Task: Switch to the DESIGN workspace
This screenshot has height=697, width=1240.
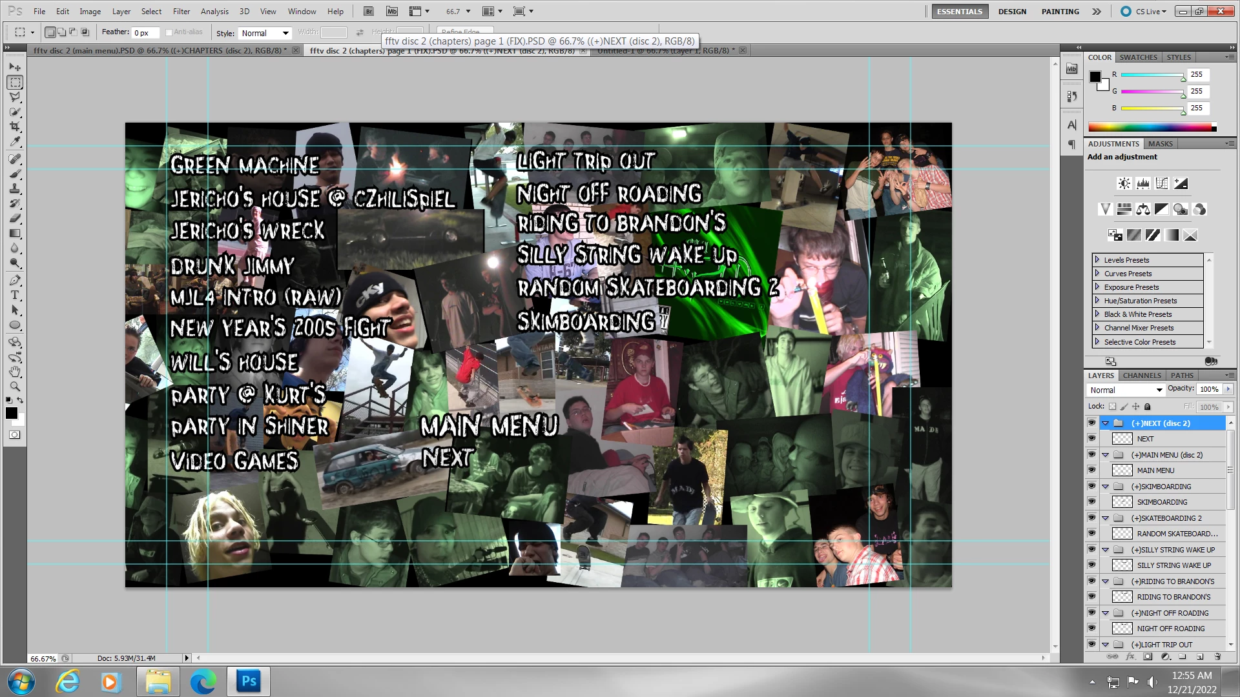Action: point(1011,11)
